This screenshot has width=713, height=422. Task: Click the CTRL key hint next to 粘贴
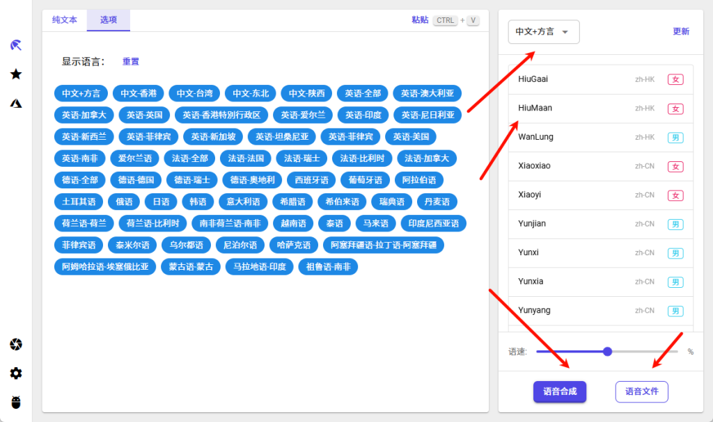[x=445, y=20]
